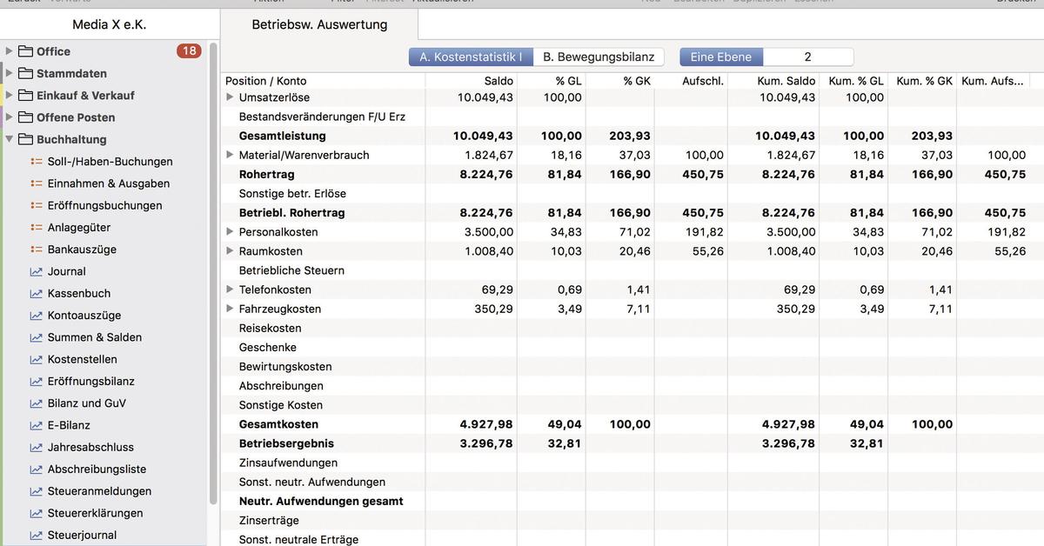Expand the Office folder tree arrow
The width and height of the screenshot is (1044, 546).
coord(10,51)
